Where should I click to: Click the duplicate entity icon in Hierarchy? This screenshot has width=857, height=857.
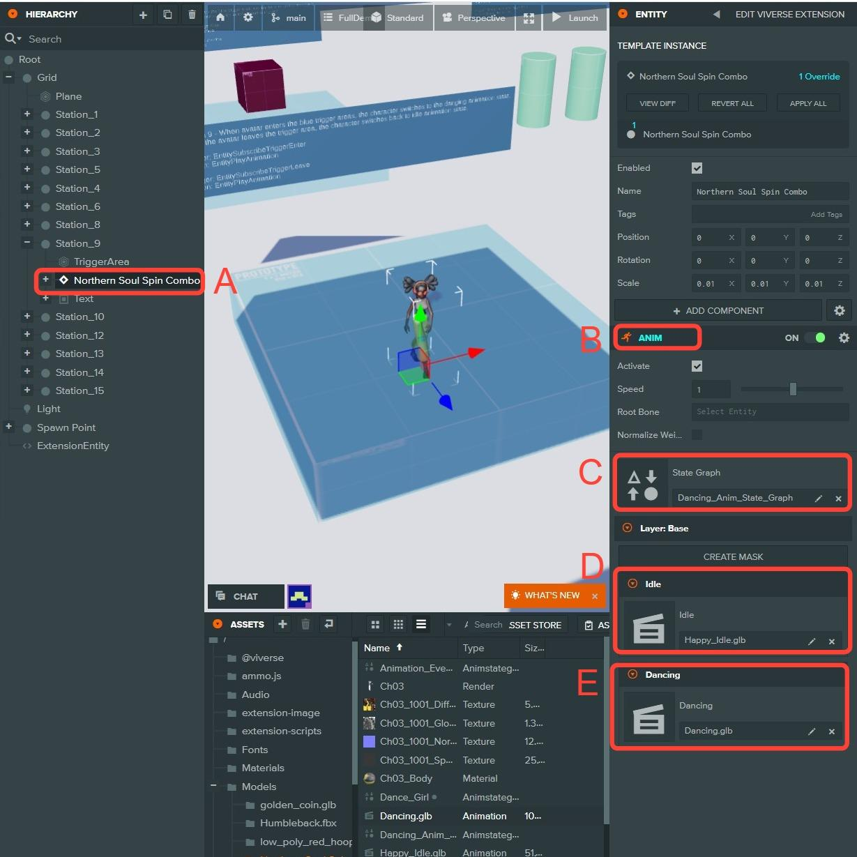[x=167, y=15]
